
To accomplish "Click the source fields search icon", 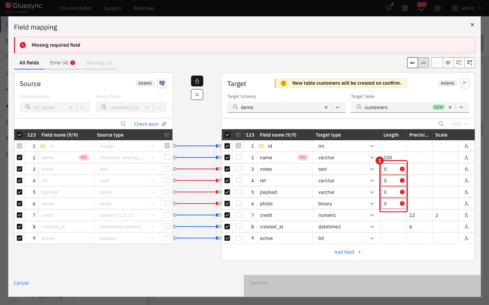I will (x=123, y=124).
